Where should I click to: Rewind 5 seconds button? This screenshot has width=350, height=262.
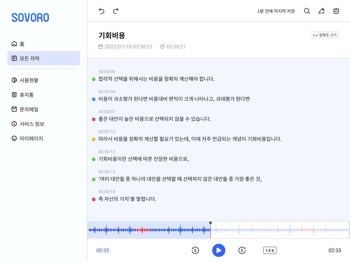coord(195,250)
